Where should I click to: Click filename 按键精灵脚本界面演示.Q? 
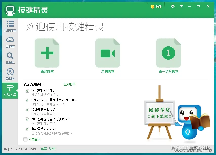pyautogui.click(x=48, y=105)
